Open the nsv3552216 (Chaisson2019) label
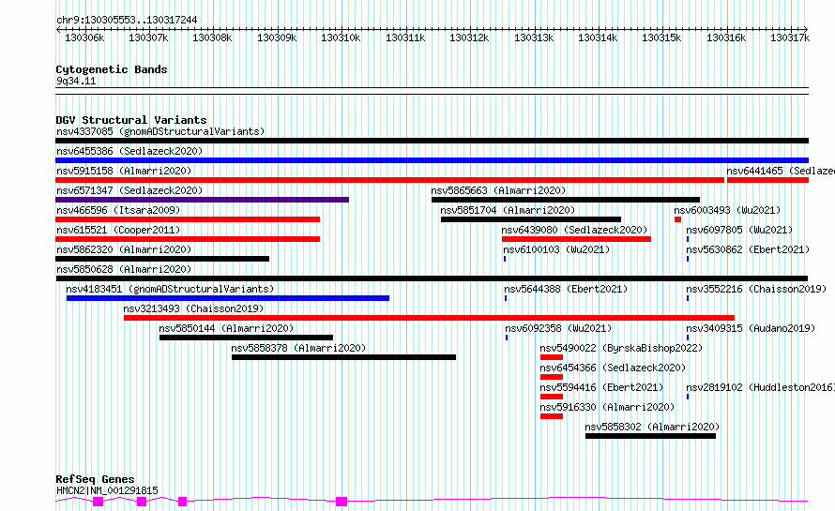Viewport: 835px width, 511px height. tap(756, 289)
